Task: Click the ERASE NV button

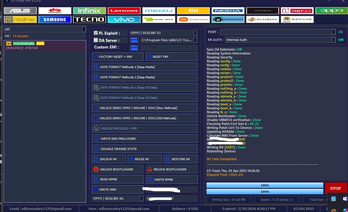Action: click(144, 159)
